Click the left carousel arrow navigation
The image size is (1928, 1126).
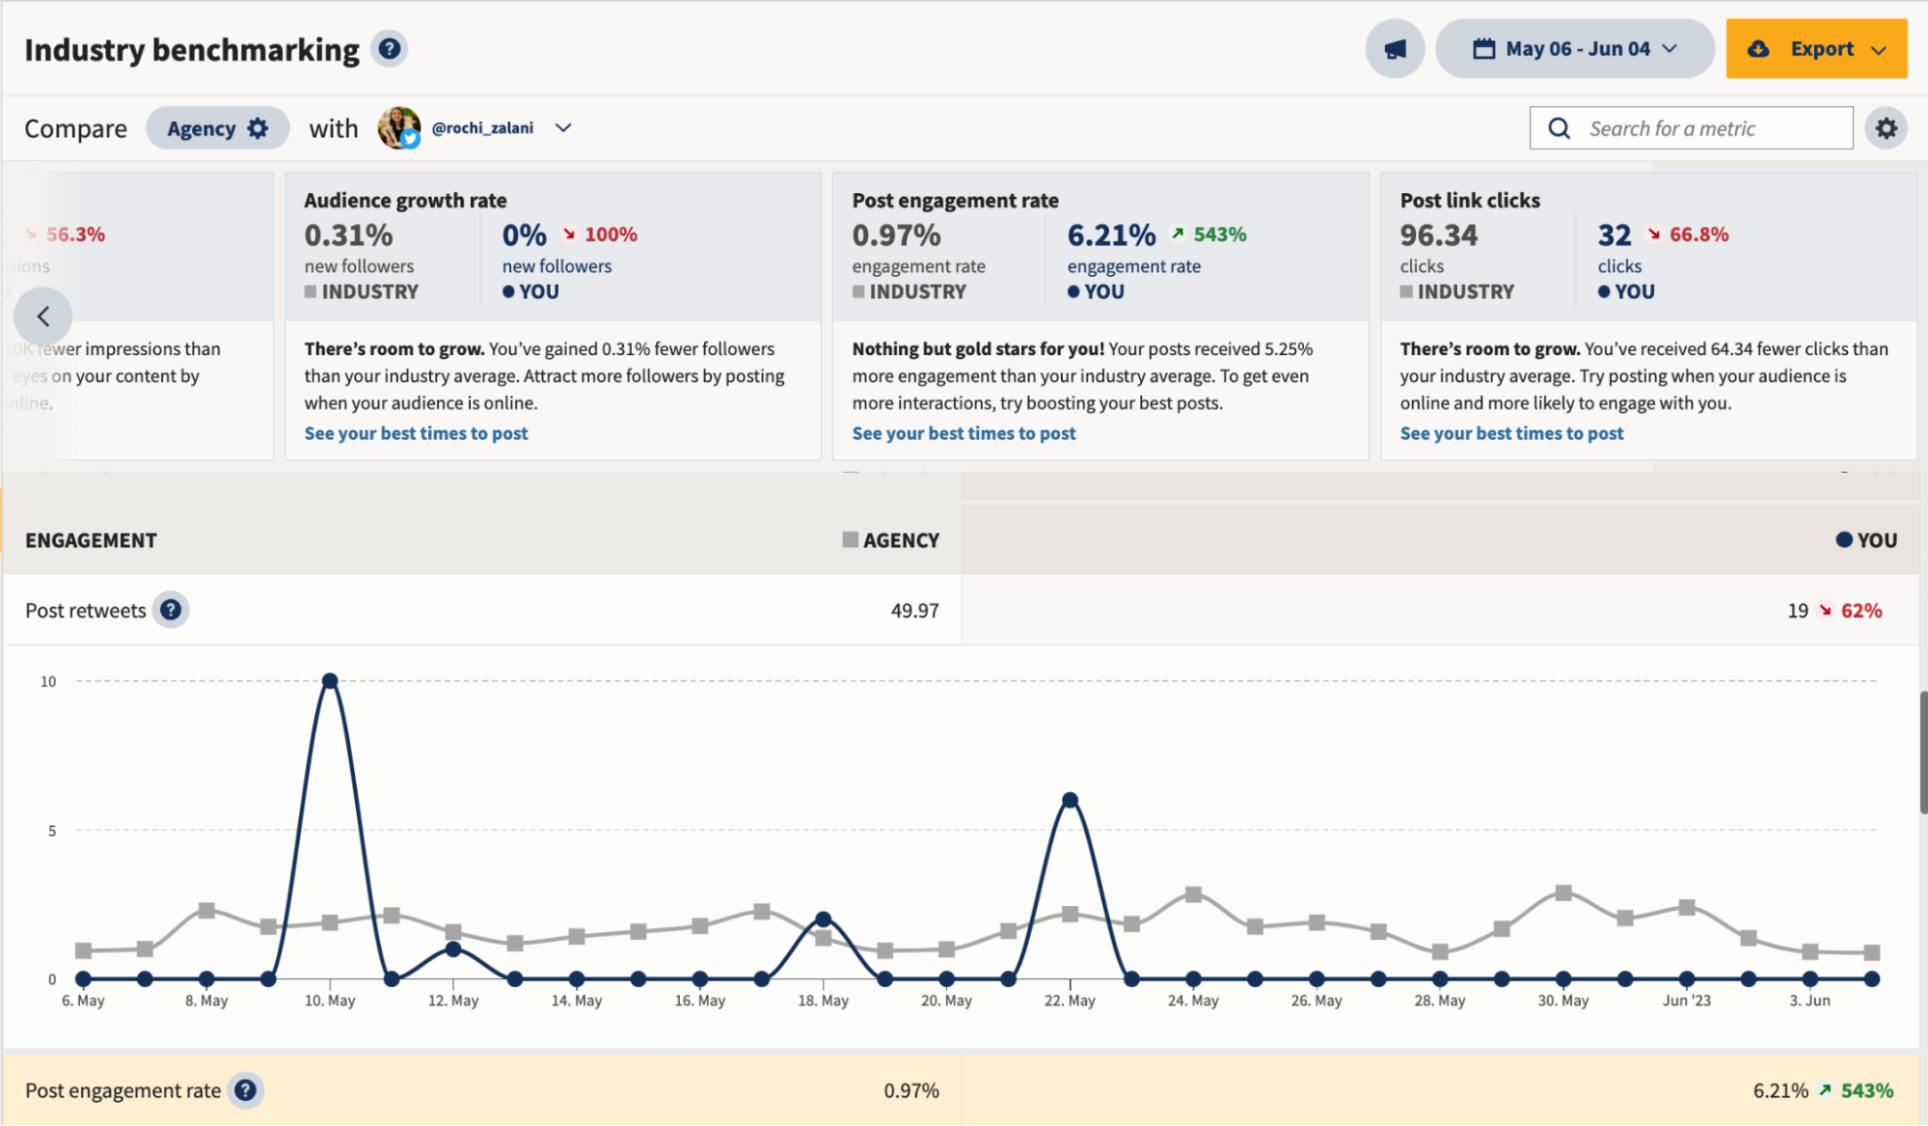pos(41,315)
